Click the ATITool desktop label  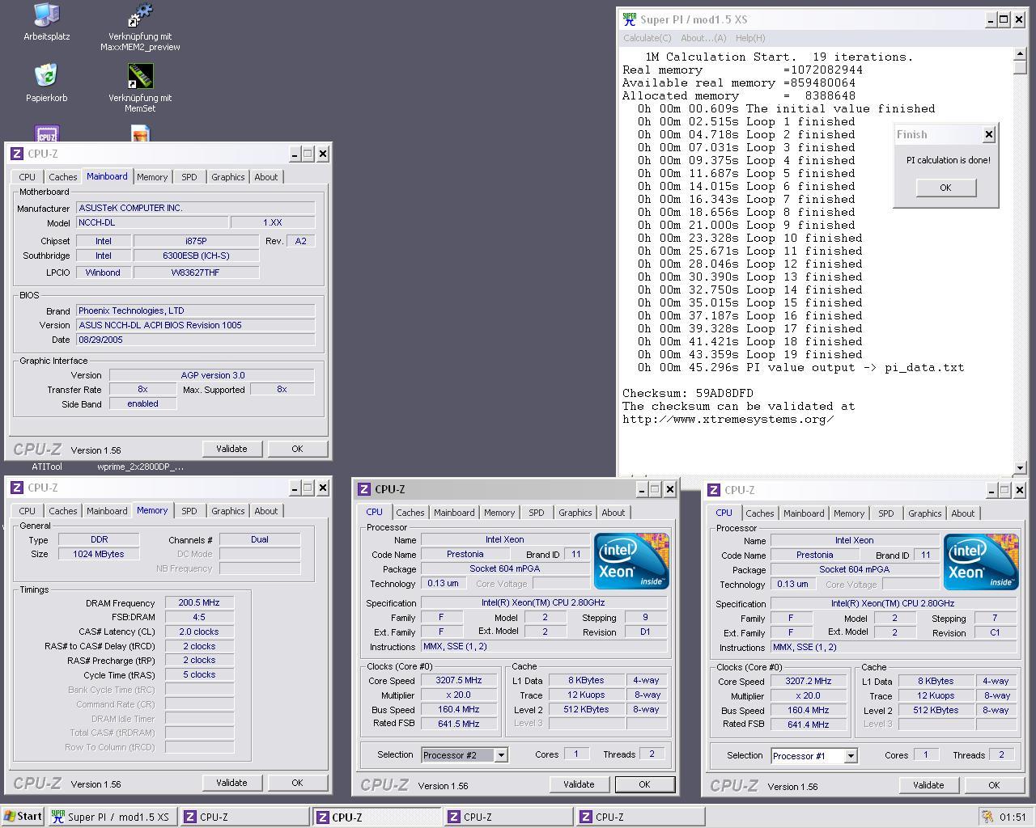tap(47, 467)
